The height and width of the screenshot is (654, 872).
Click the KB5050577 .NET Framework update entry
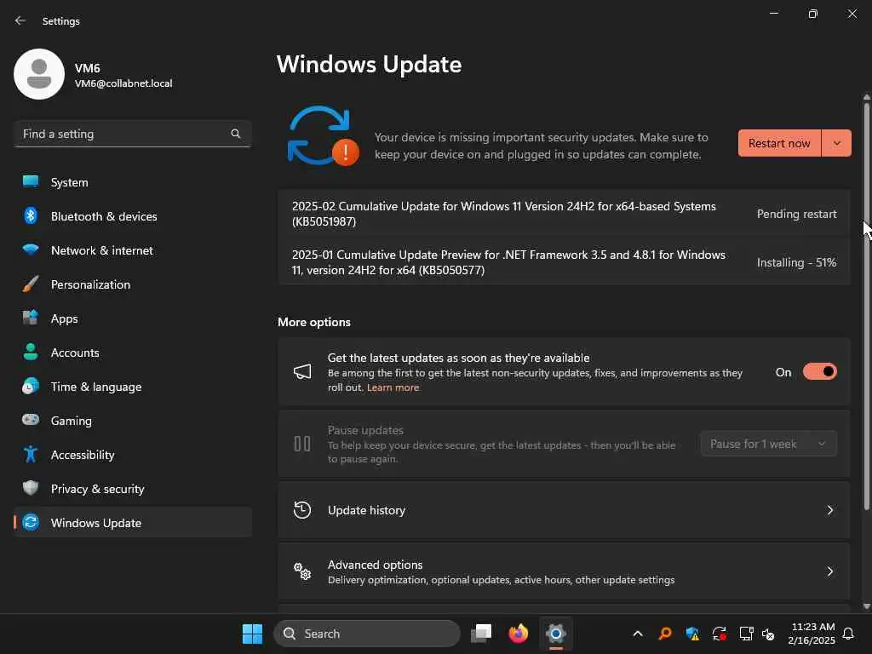[x=564, y=262]
